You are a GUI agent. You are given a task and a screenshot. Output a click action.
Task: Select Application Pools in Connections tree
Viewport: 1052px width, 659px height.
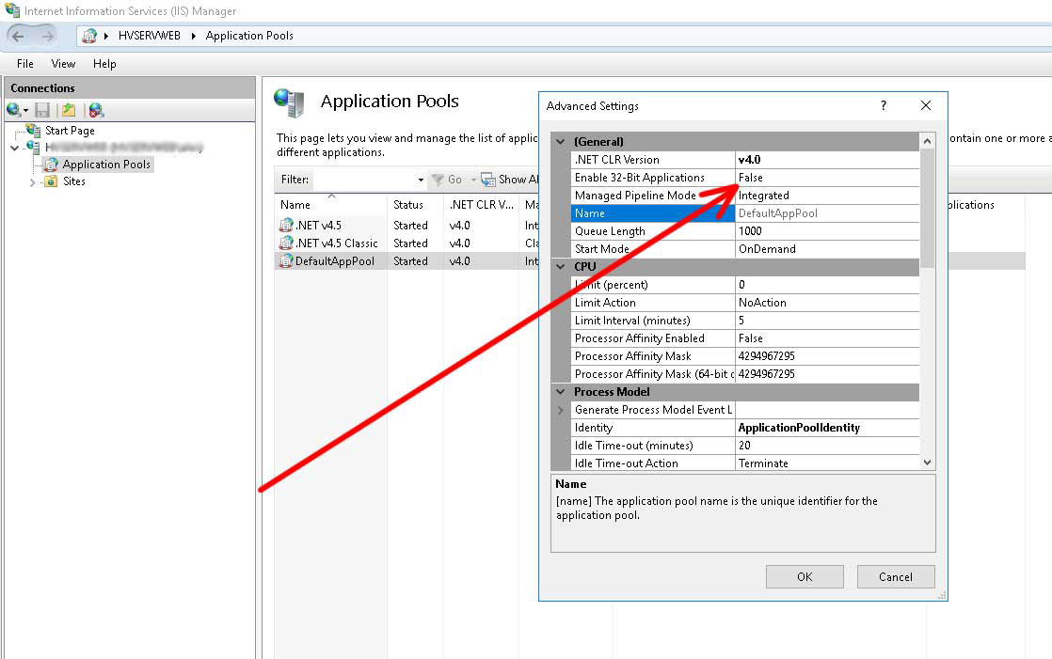pyautogui.click(x=106, y=165)
